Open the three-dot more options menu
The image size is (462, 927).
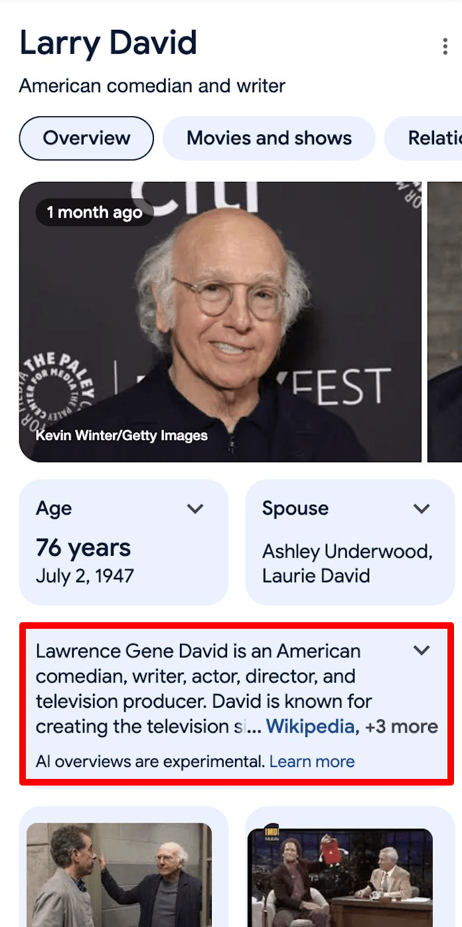tap(445, 46)
